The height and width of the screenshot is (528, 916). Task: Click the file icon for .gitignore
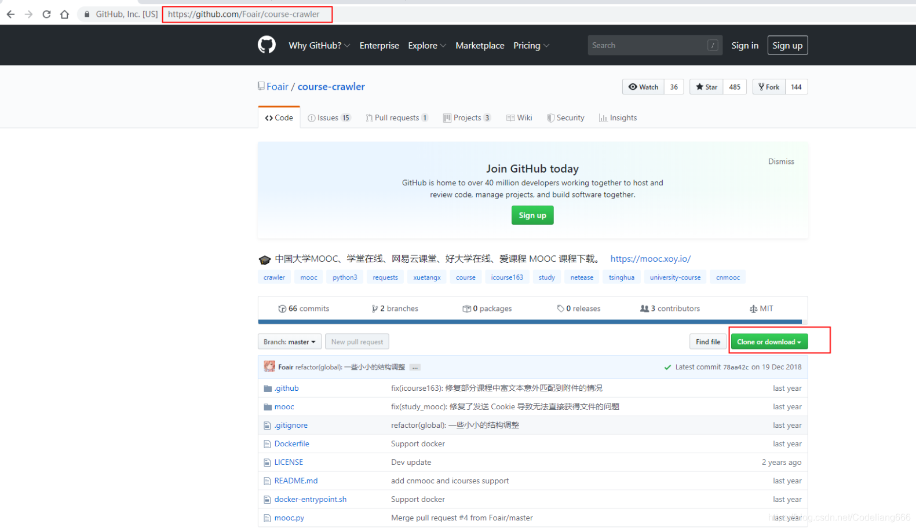(267, 426)
